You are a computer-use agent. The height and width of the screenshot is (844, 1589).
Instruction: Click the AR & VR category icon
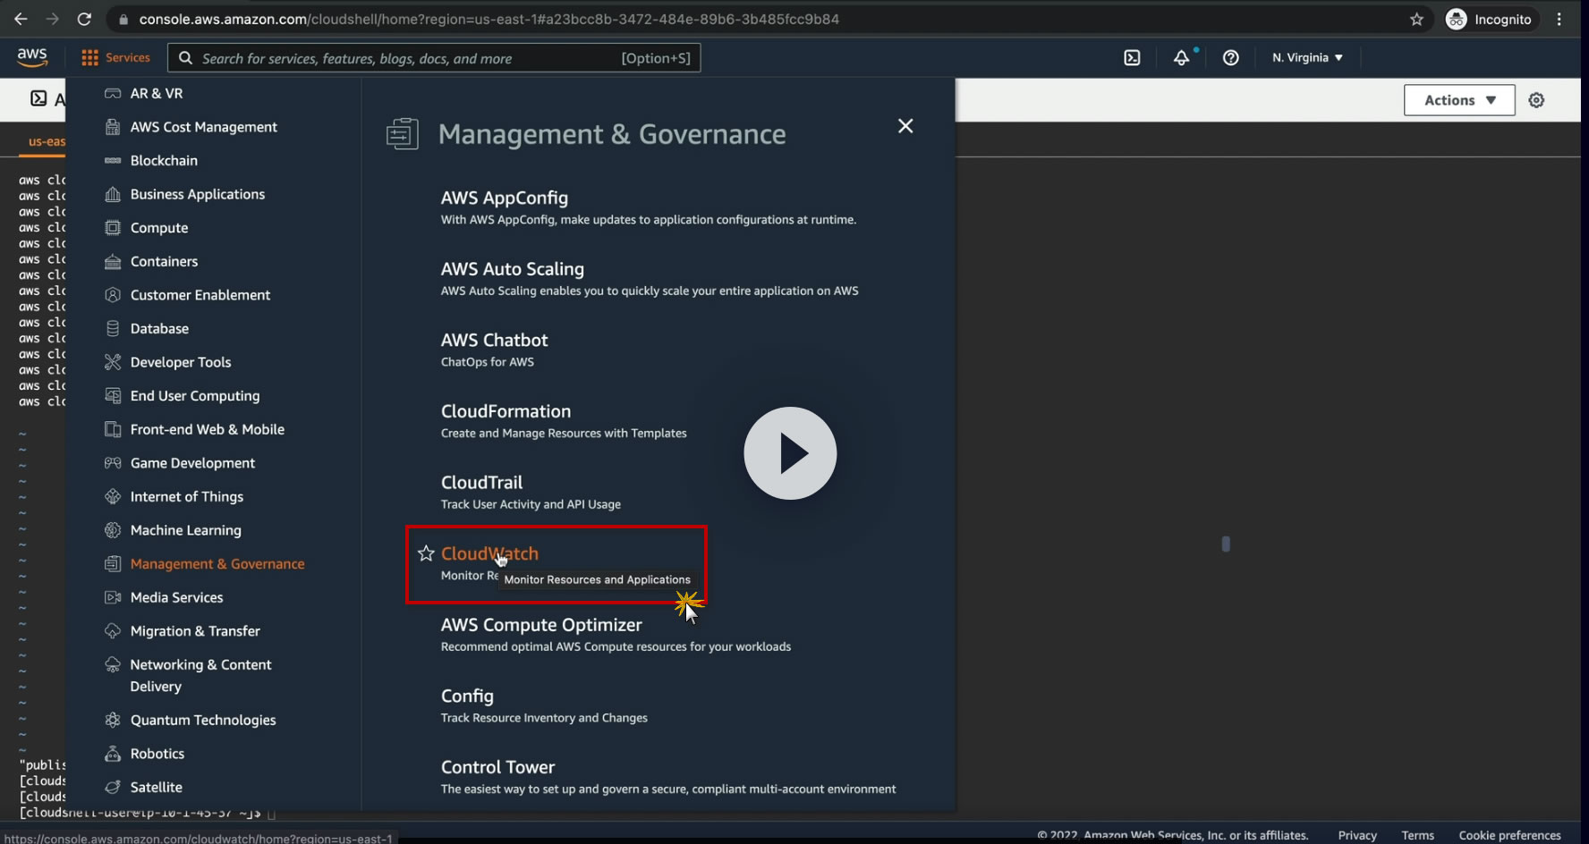[113, 93]
